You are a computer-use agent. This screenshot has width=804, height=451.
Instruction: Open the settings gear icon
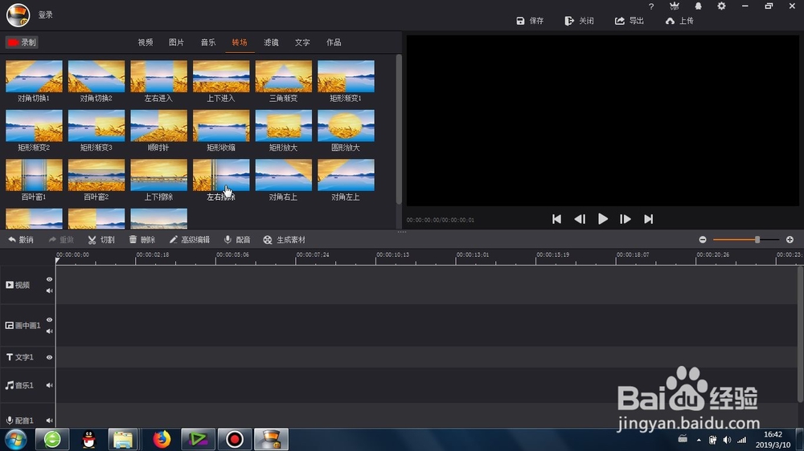point(721,6)
